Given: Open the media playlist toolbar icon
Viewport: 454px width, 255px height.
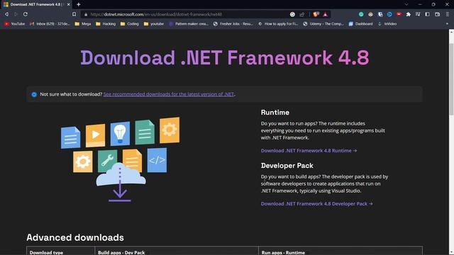Looking at the screenshot, I should (418, 14).
